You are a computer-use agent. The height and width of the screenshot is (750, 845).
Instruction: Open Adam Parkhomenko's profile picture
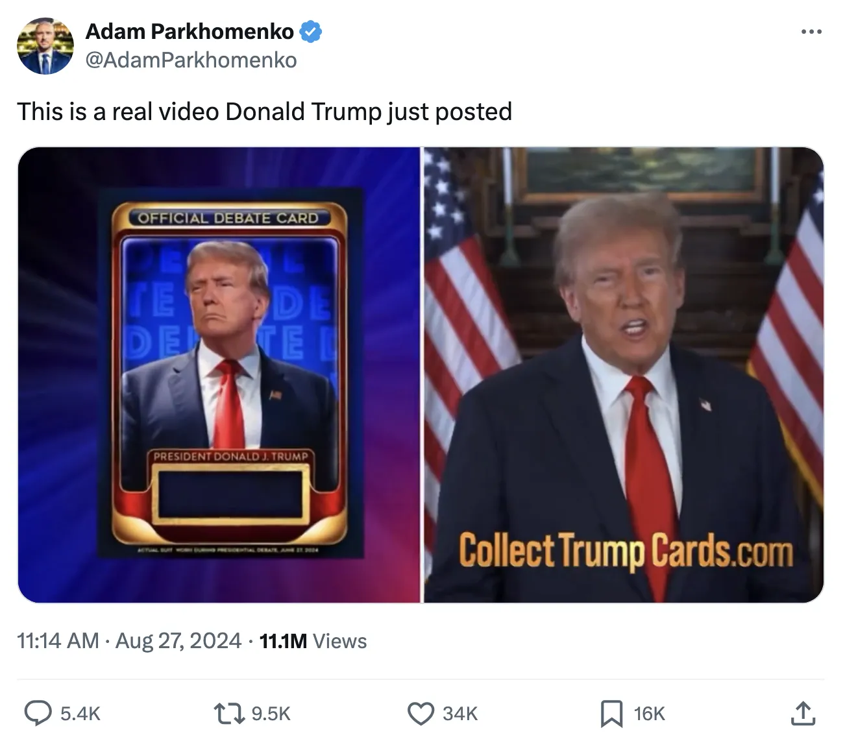pos(45,45)
